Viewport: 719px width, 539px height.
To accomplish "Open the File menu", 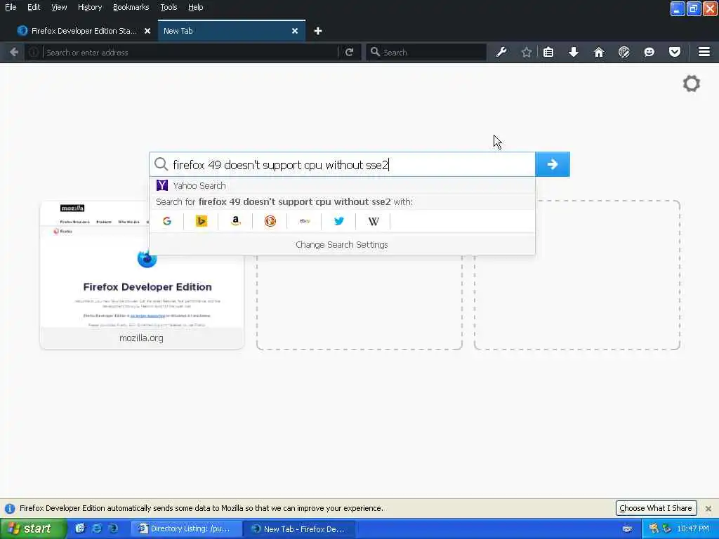I will click(x=11, y=7).
